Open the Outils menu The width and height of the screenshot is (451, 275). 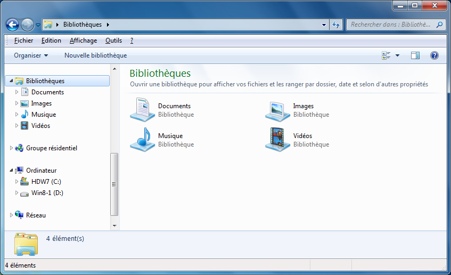(113, 41)
